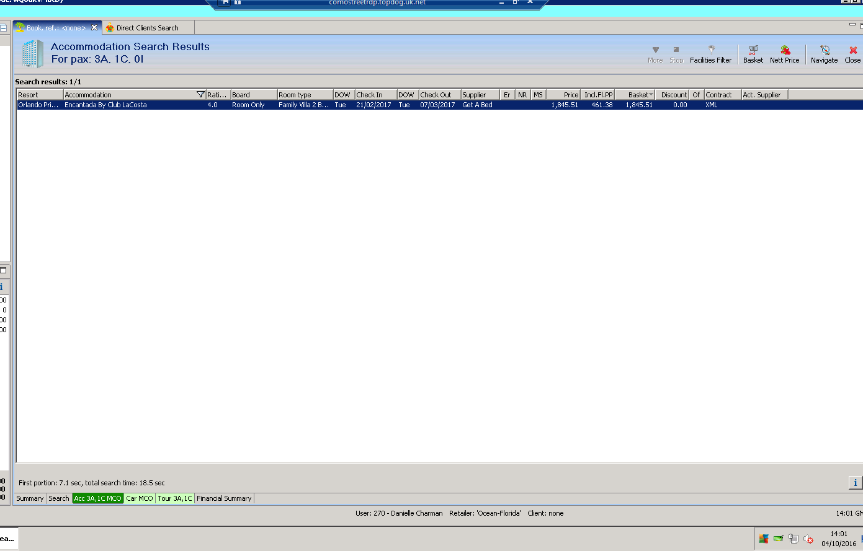Screen dimensions: 863x551
Task: Sort by the Contract column header
Action: 723,95
